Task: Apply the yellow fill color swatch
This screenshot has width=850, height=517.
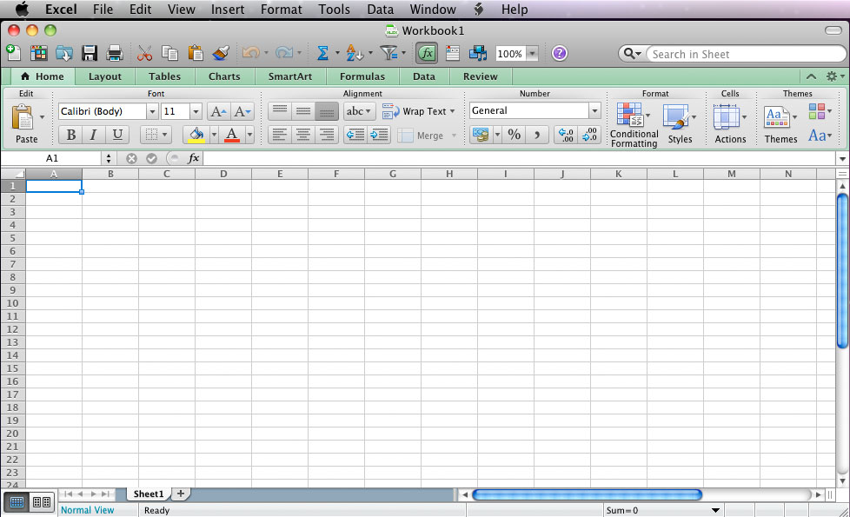Action: click(196, 135)
